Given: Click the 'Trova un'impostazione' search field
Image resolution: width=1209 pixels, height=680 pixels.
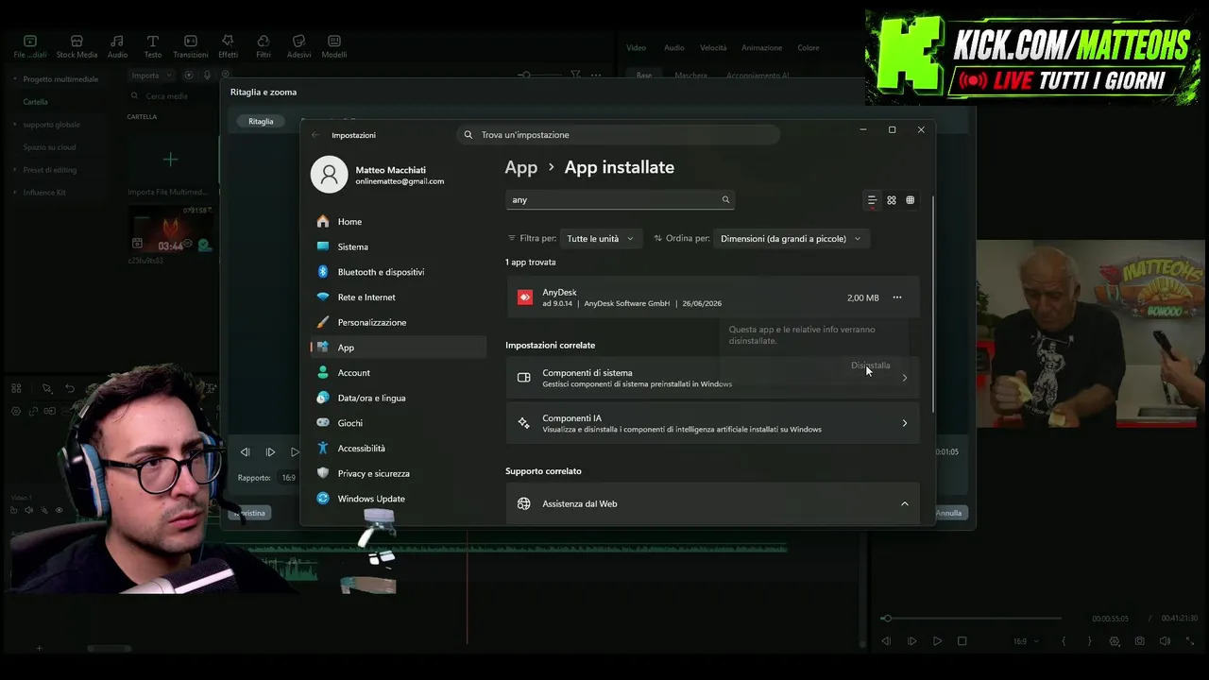Looking at the screenshot, I should pos(619,135).
